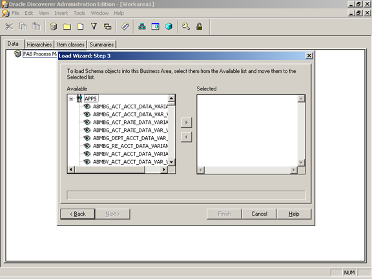Collapse the APPS schema node

tap(71, 98)
